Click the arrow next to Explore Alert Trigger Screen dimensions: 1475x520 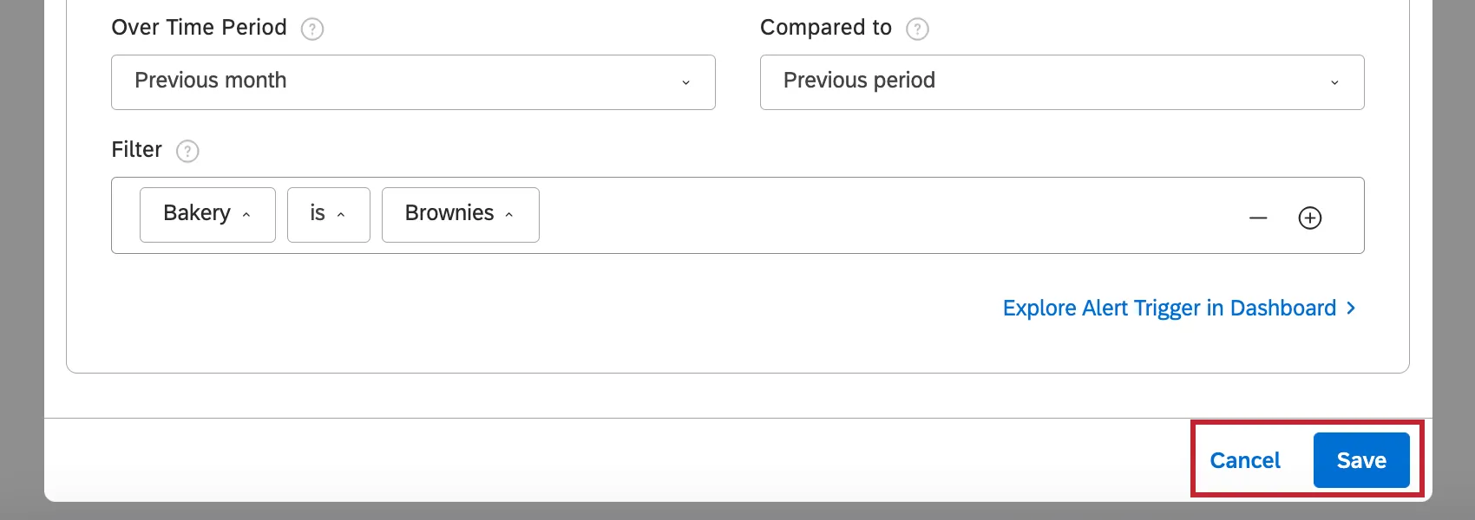click(1351, 308)
